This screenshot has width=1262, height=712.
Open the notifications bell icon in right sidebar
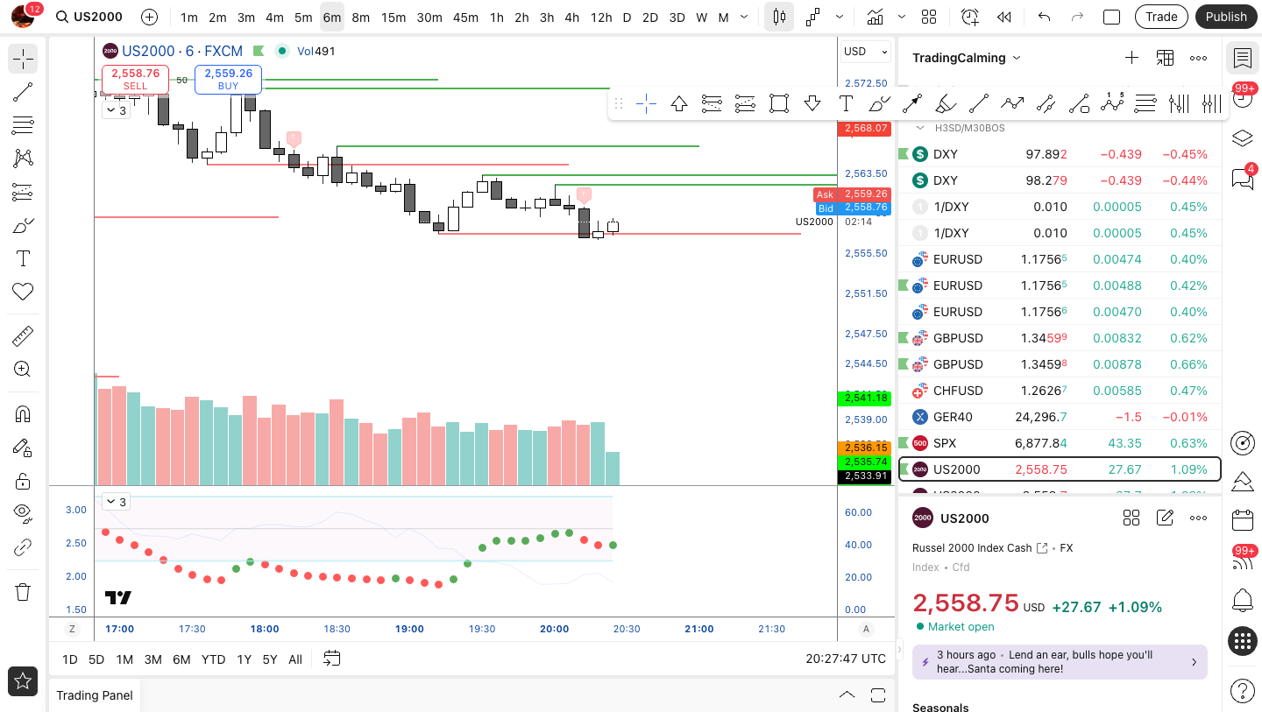click(1242, 601)
